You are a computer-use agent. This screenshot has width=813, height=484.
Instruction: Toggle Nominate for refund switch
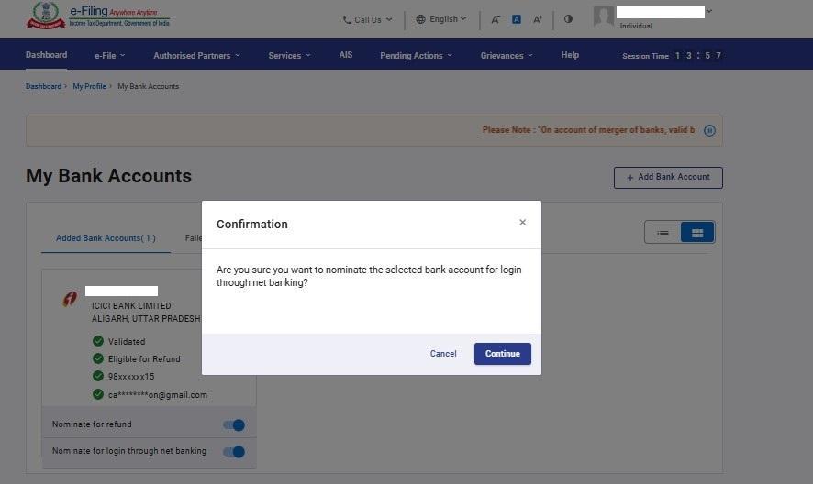[x=234, y=425]
